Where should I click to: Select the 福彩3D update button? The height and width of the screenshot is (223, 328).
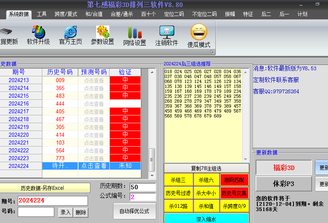tap(284, 168)
